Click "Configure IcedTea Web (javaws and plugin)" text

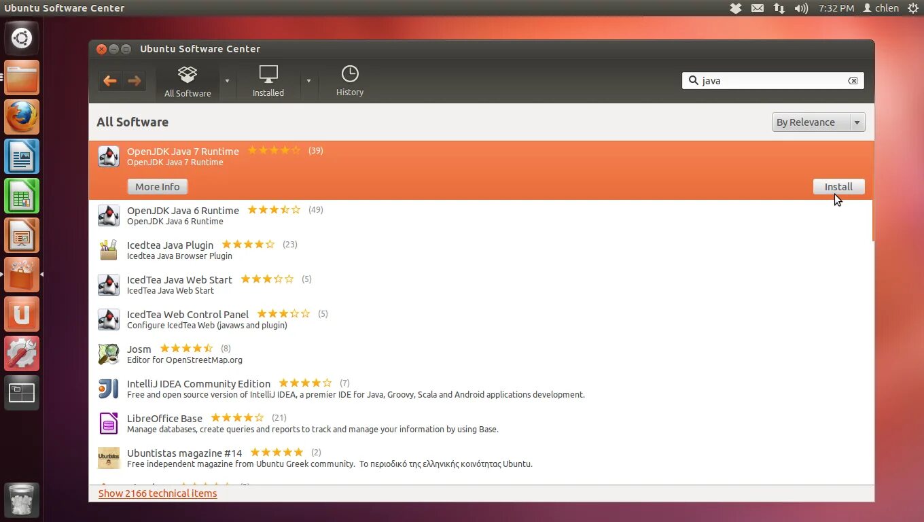pos(207,326)
